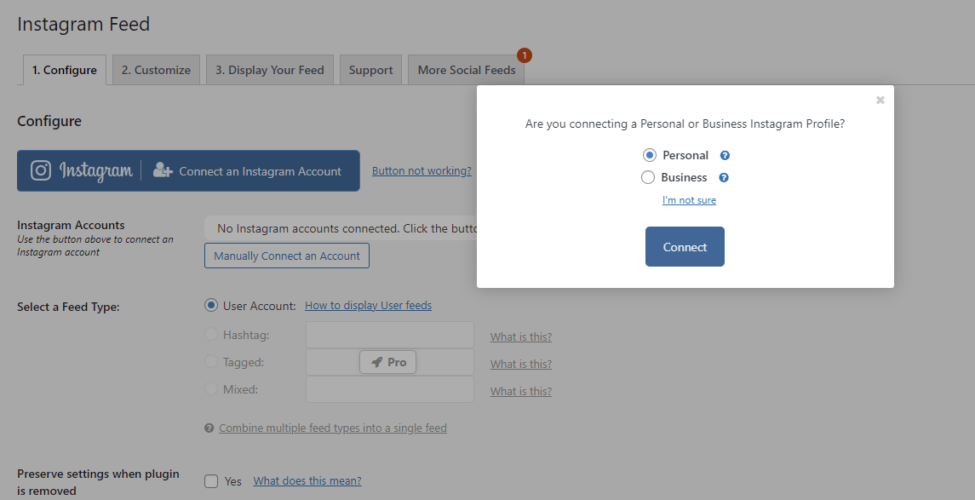Image resolution: width=975 pixels, height=500 pixels.
Task: Click the notification badge on More Social Feeds
Action: click(x=525, y=55)
